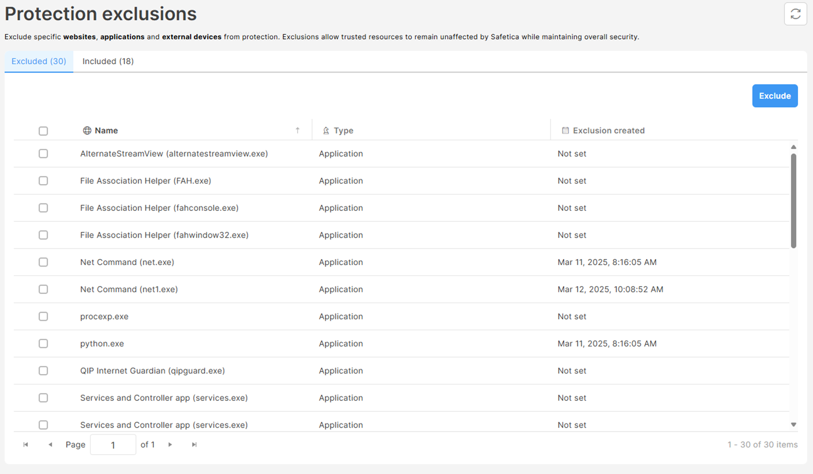The image size is (813, 474).
Task: Click the next page arrow
Action: coord(170,444)
